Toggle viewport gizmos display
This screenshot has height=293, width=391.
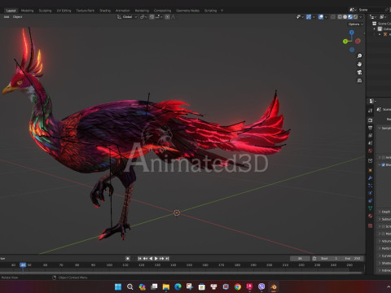pos(309,17)
